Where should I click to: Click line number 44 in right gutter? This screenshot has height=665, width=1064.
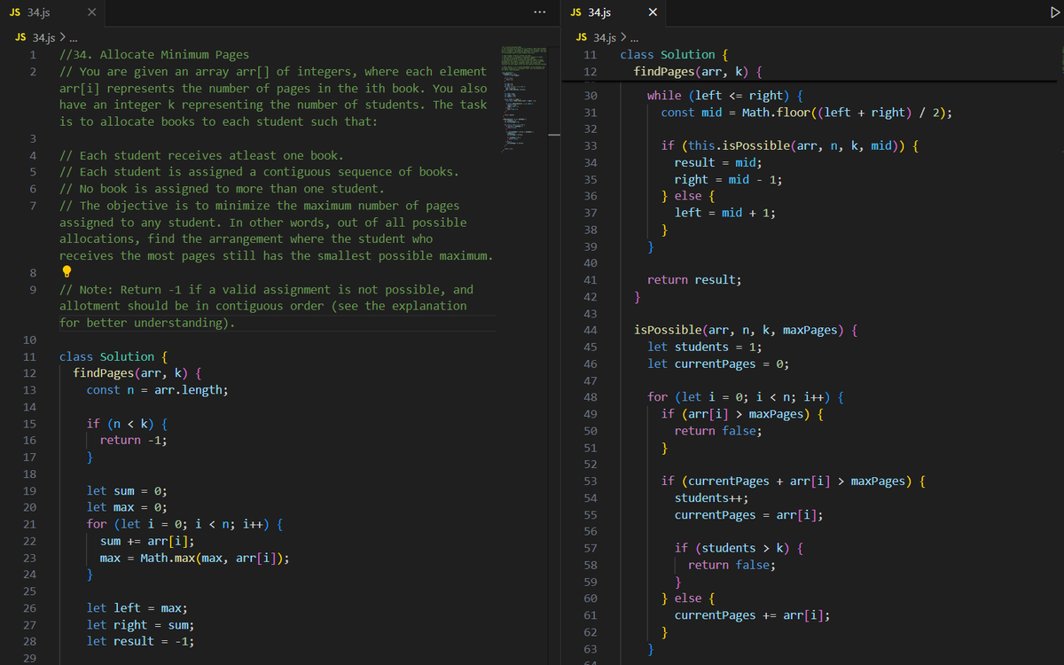[x=590, y=330]
